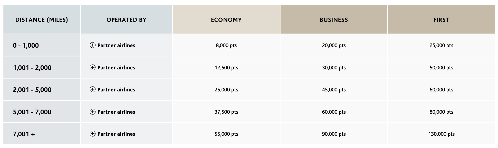Viewport: 498px width, 148px height.
Task: Select the First column header
Action: coord(441,20)
